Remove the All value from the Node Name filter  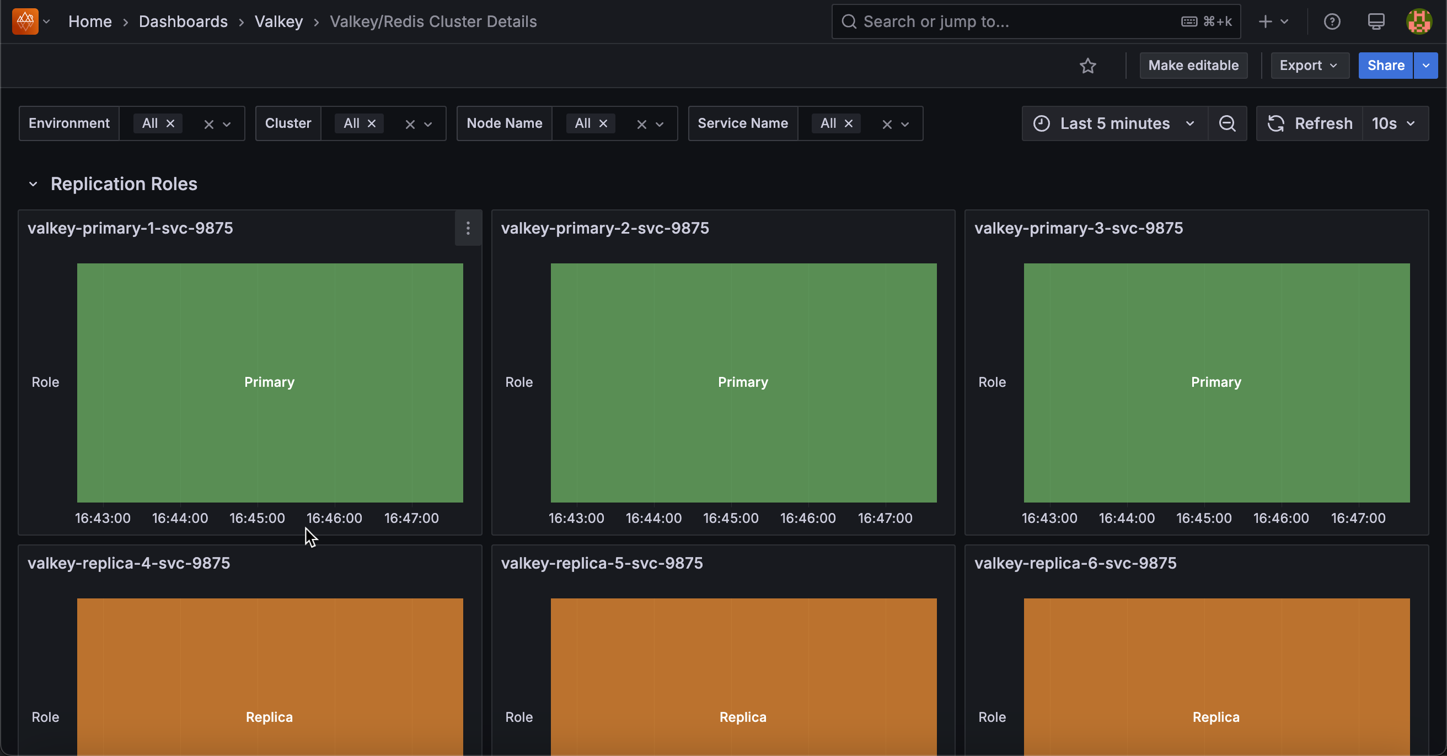click(603, 123)
